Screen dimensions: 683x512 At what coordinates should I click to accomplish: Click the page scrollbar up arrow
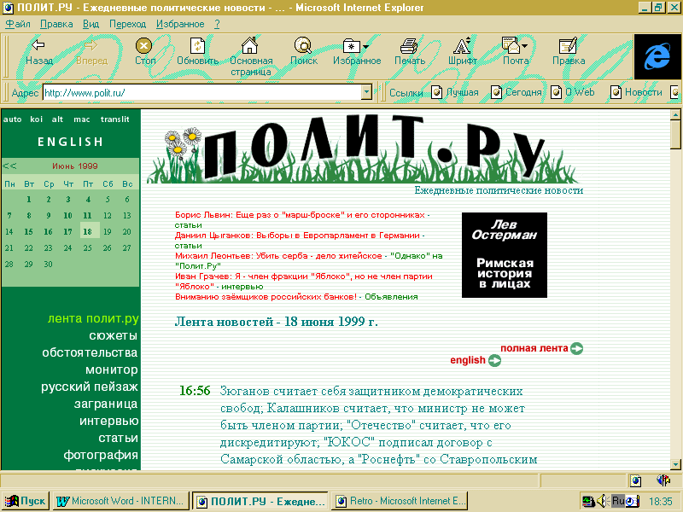(x=675, y=115)
